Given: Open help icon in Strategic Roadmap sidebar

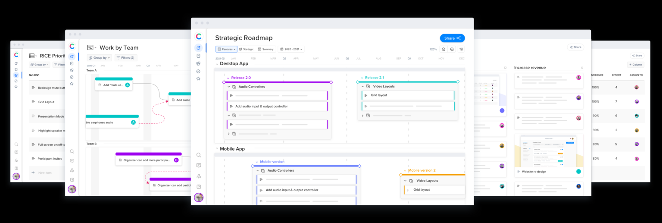Looking at the screenshot, I should tap(199, 187).
